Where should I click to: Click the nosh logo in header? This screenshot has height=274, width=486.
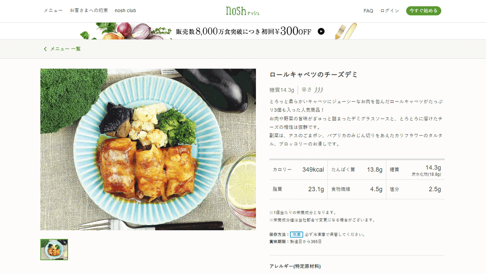(x=243, y=11)
